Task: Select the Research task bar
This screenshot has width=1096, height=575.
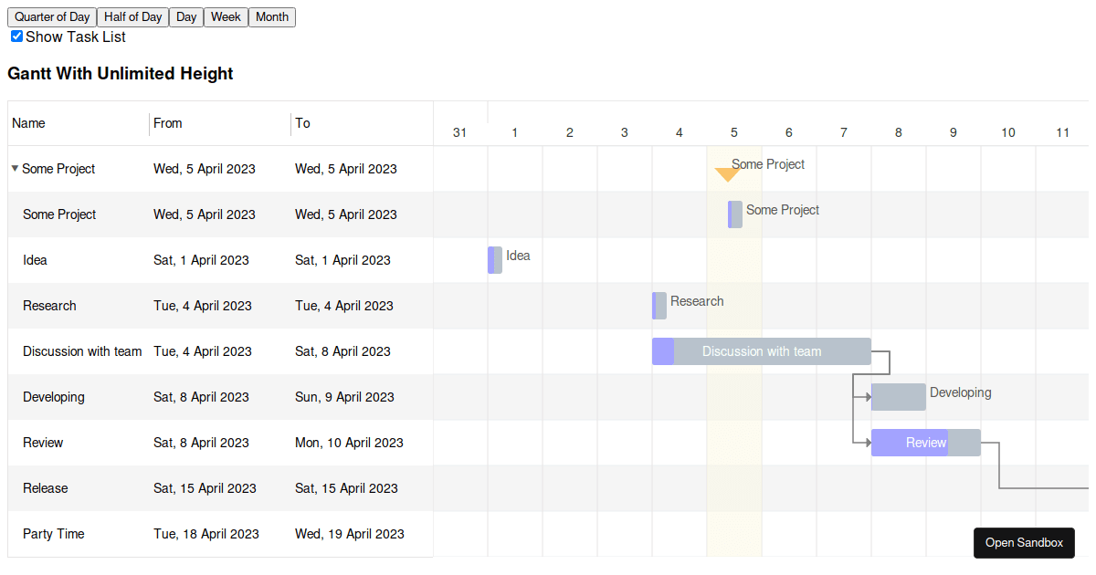Action: 659,306
